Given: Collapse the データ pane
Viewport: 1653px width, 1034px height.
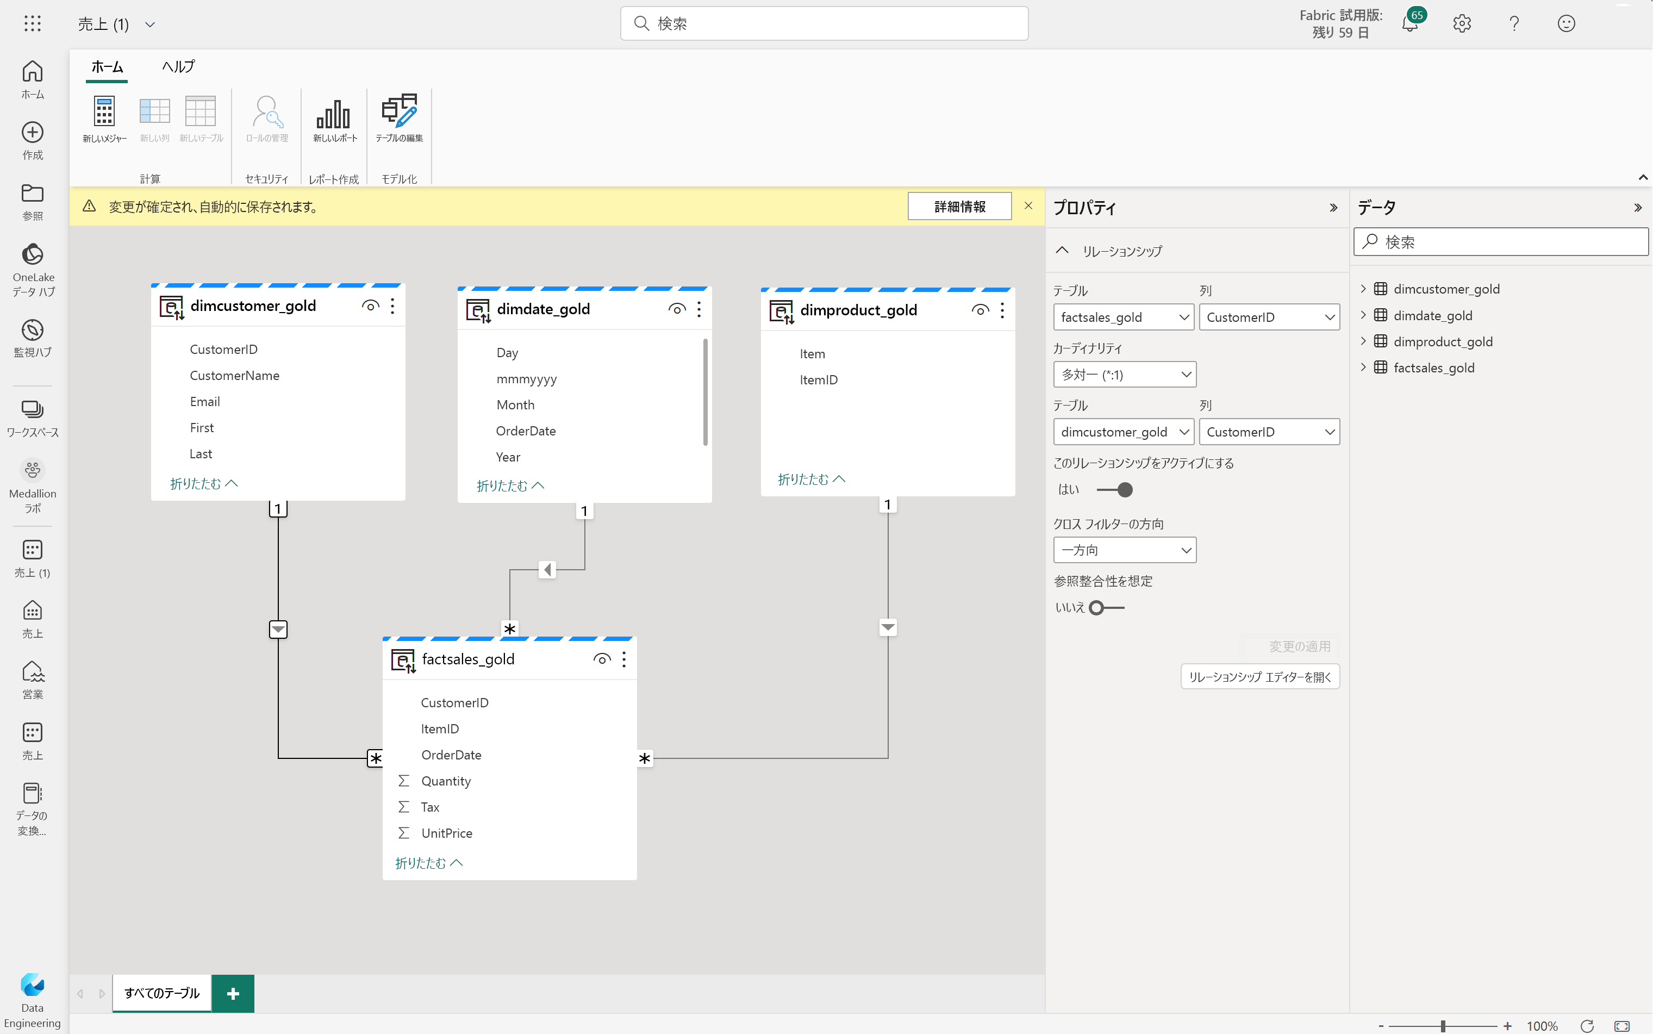Looking at the screenshot, I should (1637, 207).
